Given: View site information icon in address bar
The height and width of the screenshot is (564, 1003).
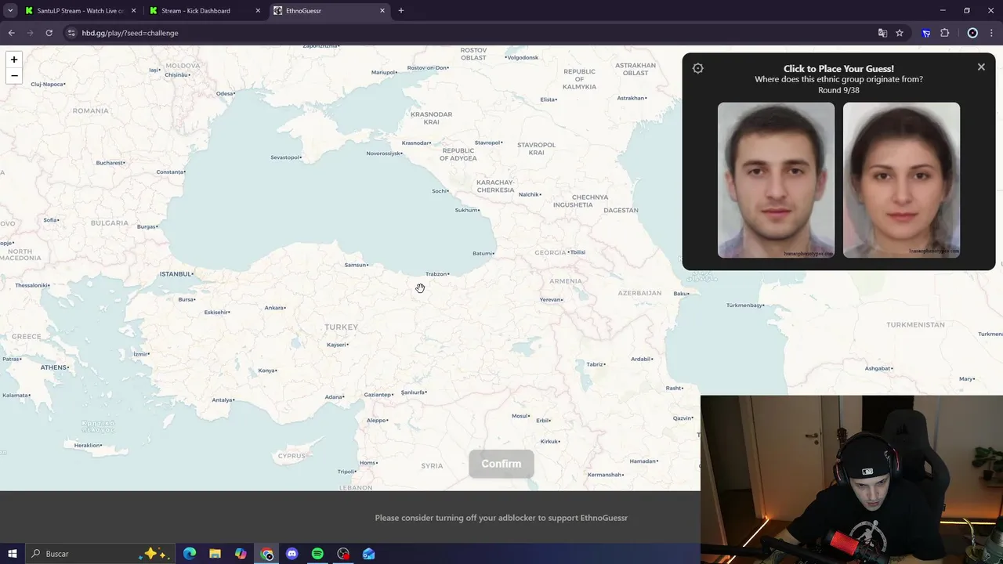Looking at the screenshot, I should click(x=71, y=33).
